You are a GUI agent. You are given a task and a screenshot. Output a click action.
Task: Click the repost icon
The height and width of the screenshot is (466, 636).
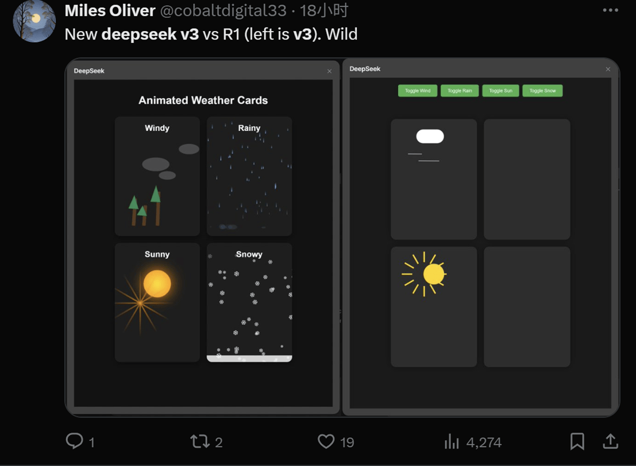pyautogui.click(x=199, y=441)
